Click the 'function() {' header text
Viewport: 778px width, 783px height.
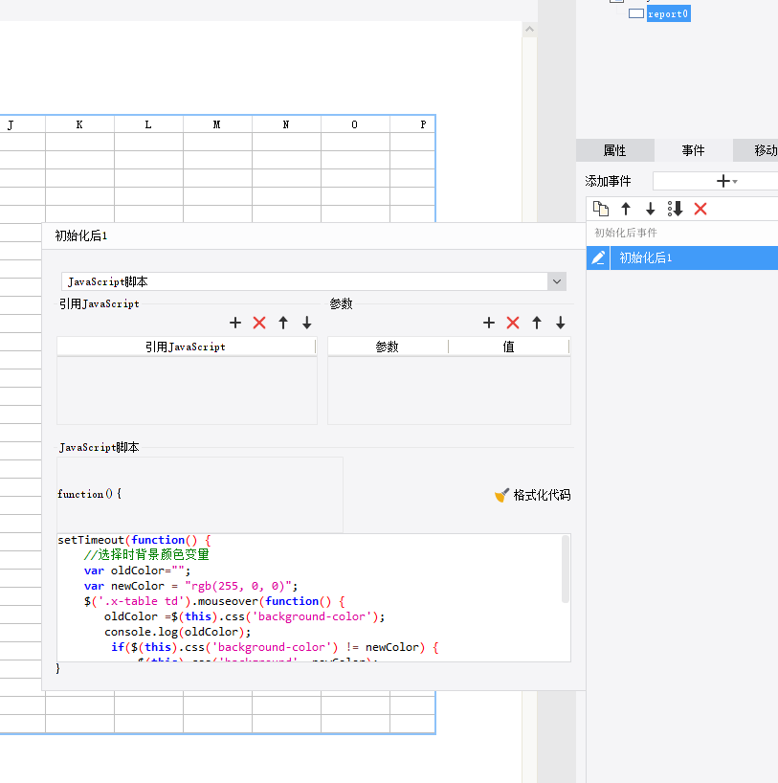[x=89, y=494]
